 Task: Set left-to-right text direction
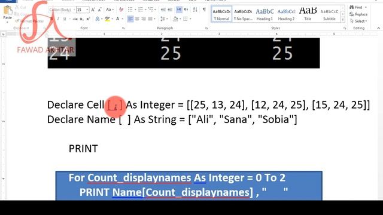(179, 10)
